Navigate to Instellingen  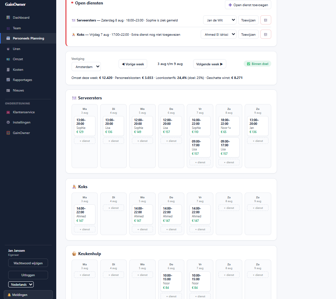pos(28,122)
